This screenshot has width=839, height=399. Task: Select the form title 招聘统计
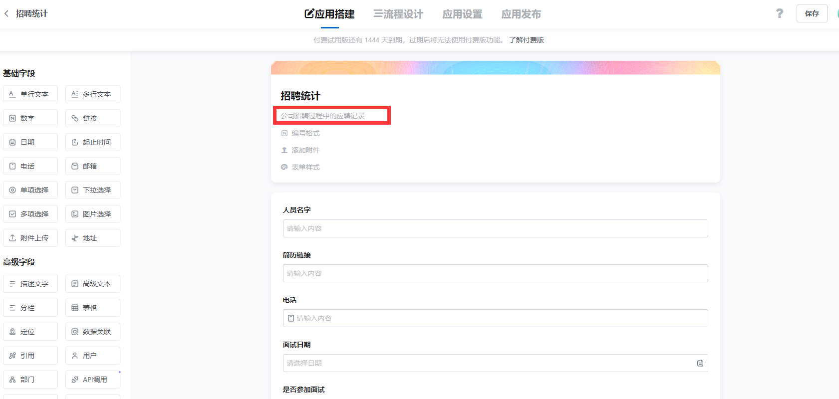click(x=300, y=96)
